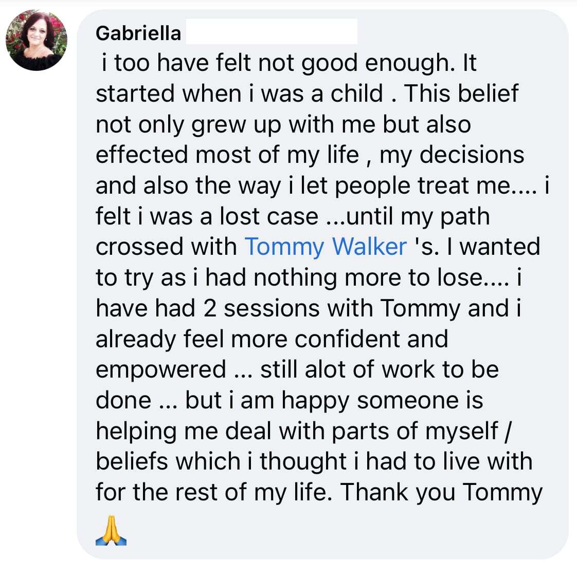
Task: Click the white redacted surname box
Action: (x=272, y=32)
